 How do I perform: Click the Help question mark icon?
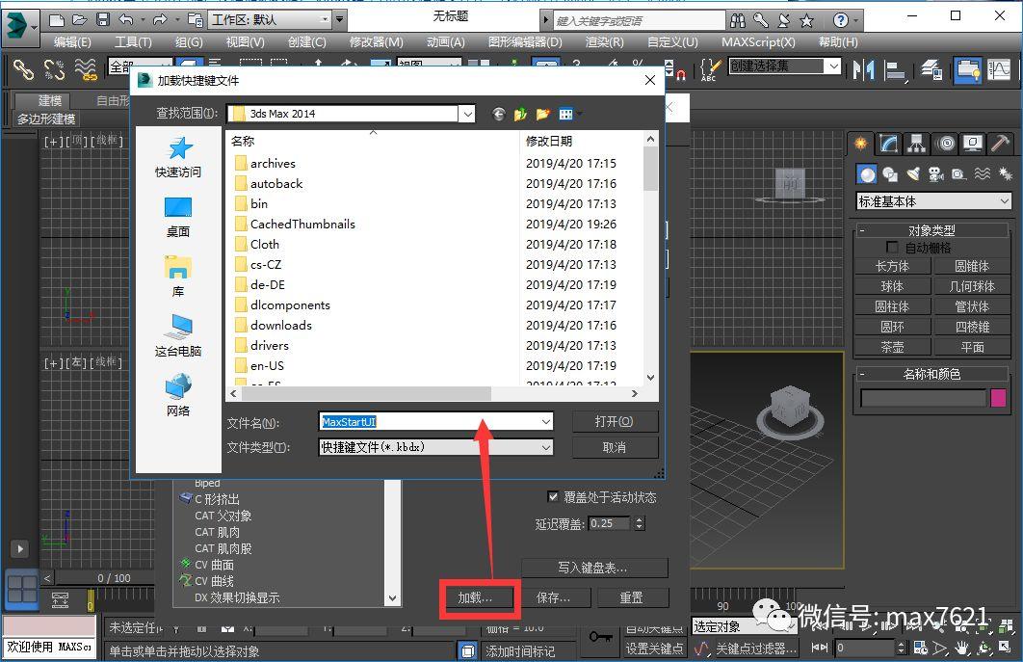tap(841, 20)
